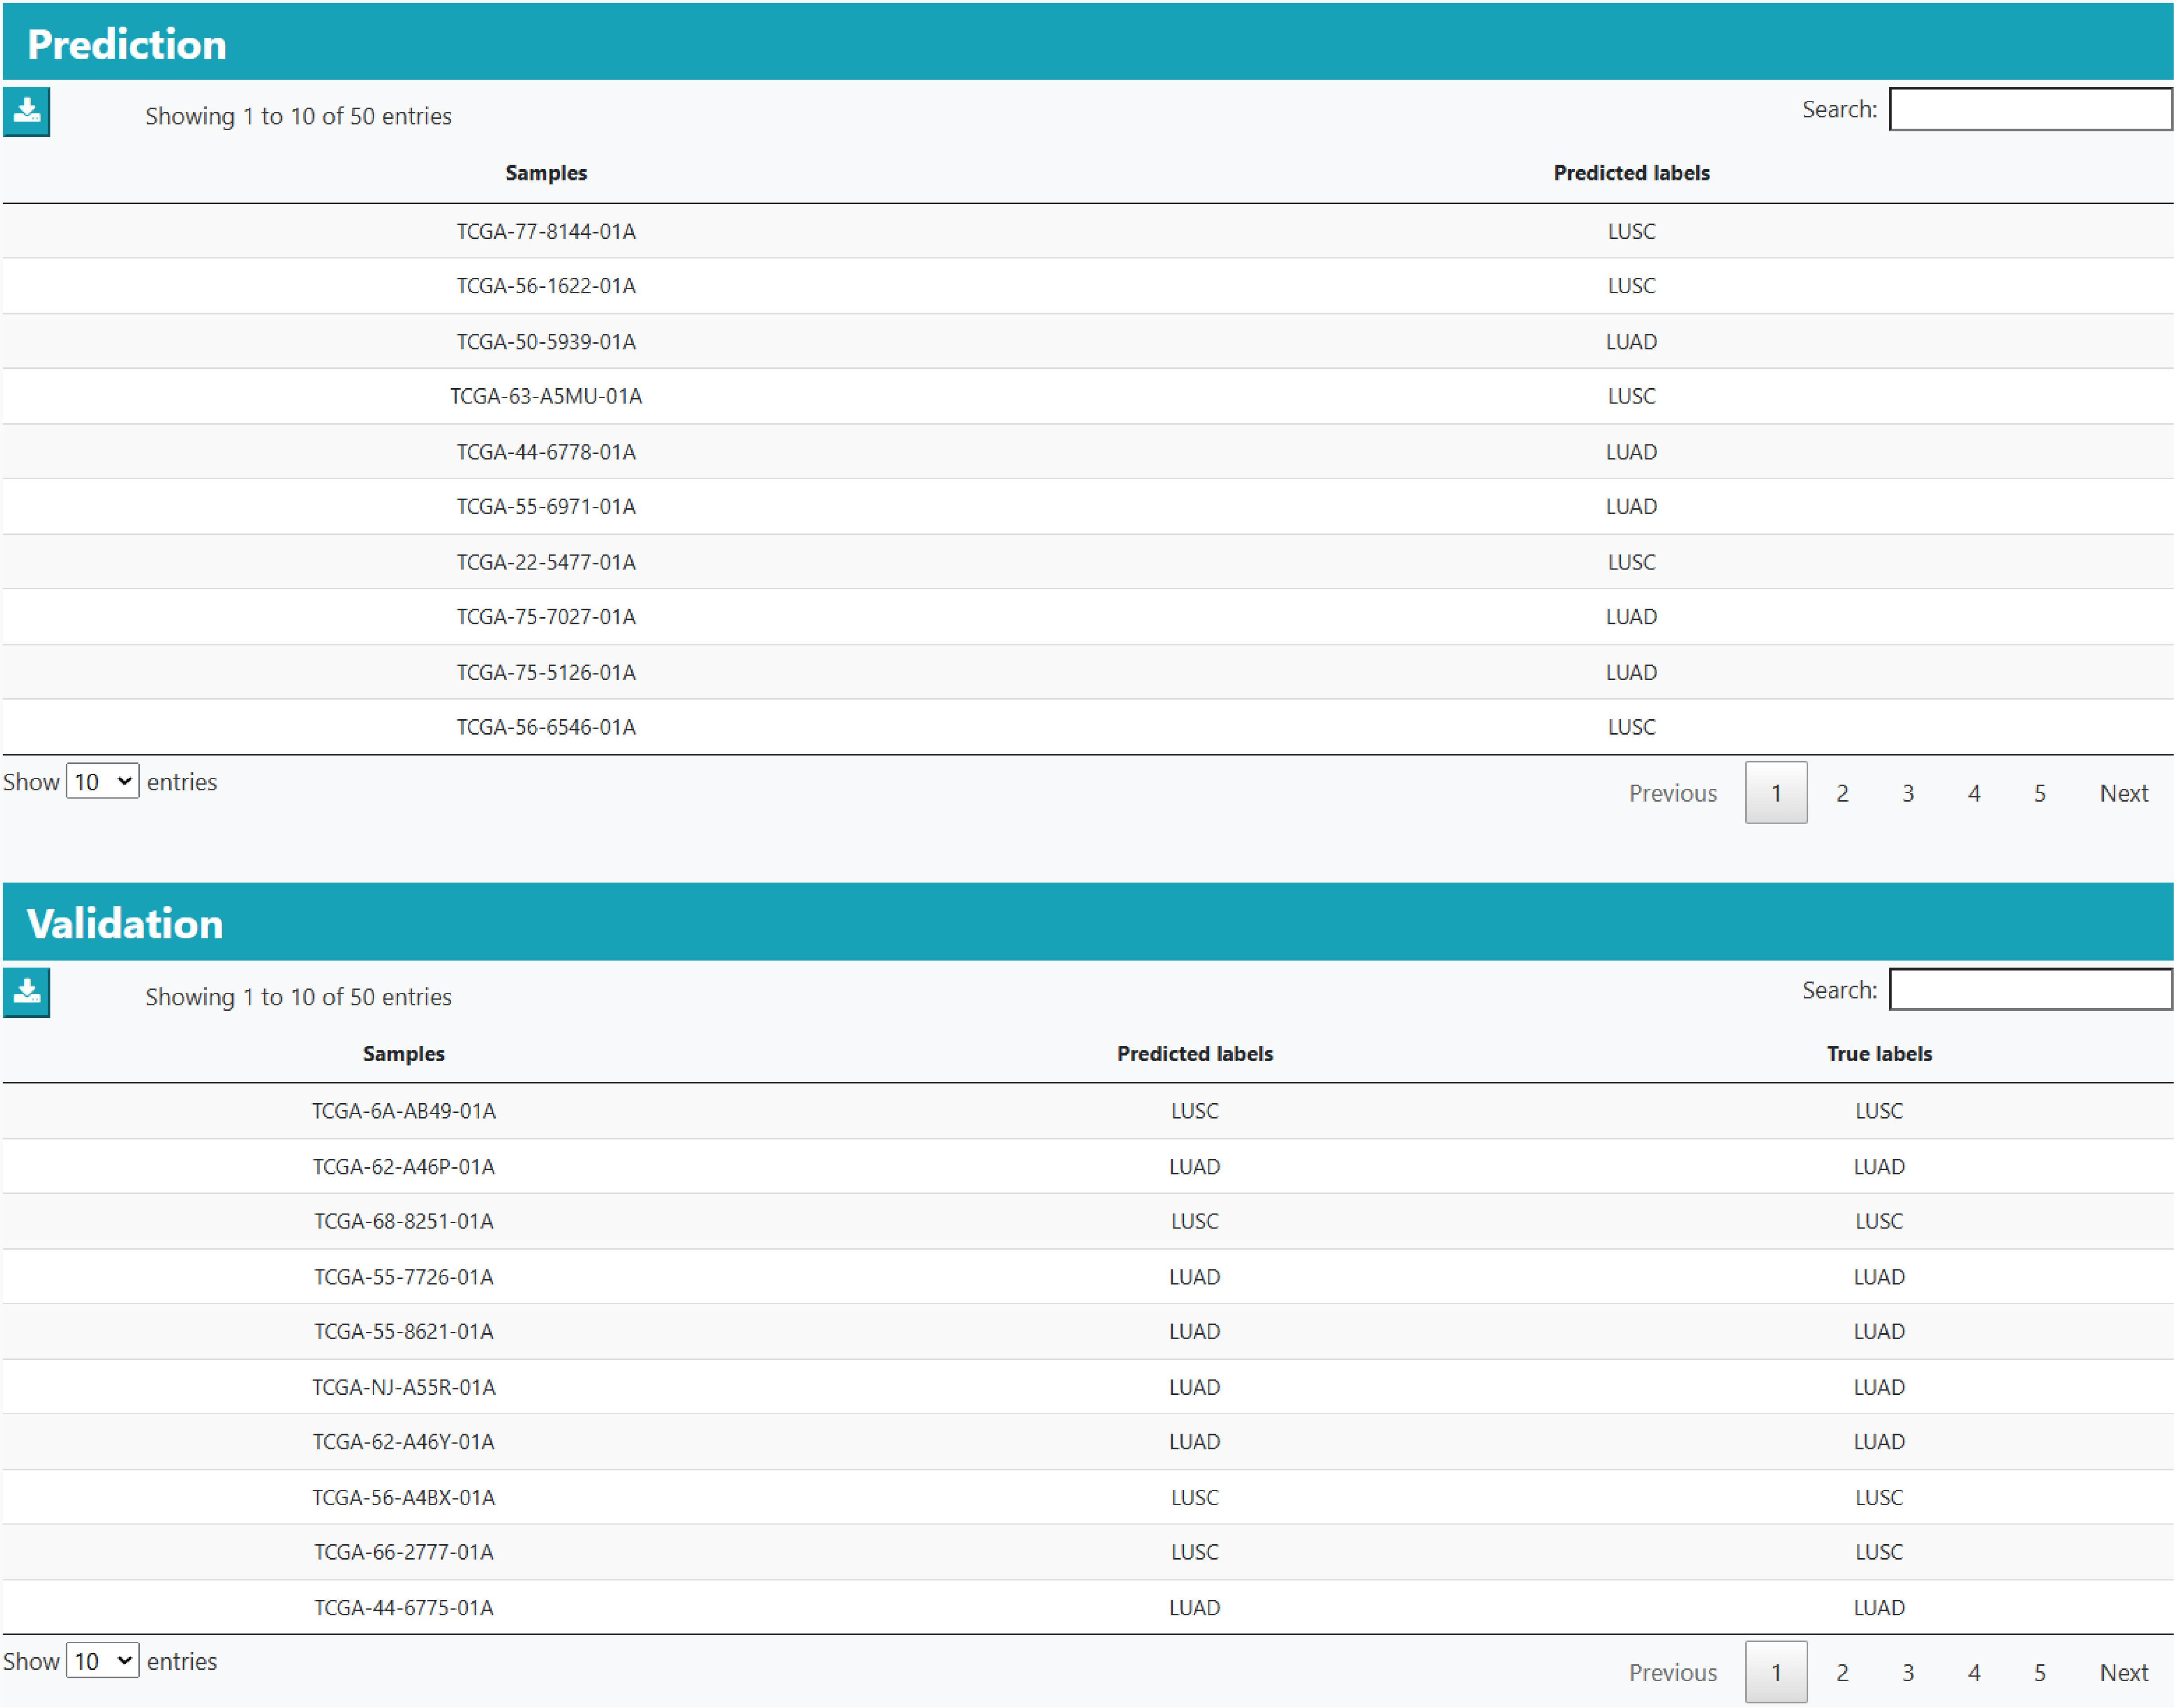Select sample TCGA-55-6971-01A
The image size is (2174, 1708).
tap(546, 506)
